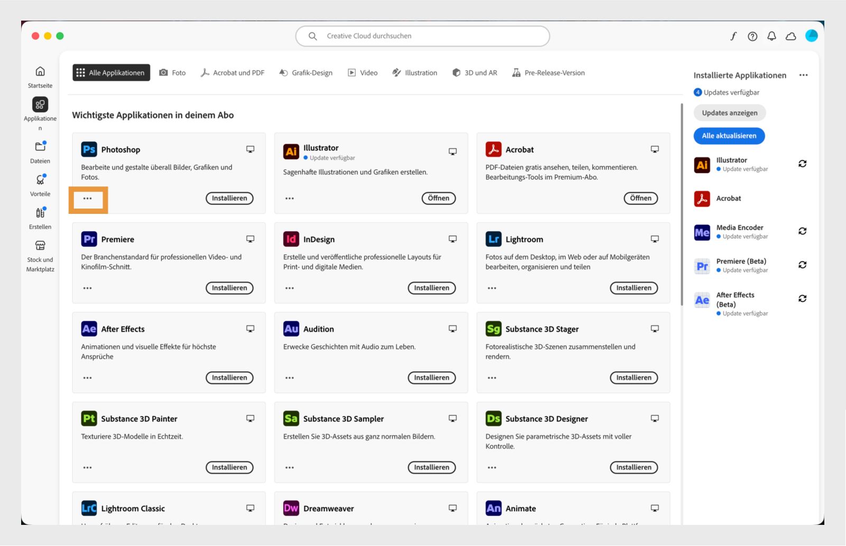Select the Alle Applikationen tab
The height and width of the screenshot is (546, 846).
(x=111, y=73)
